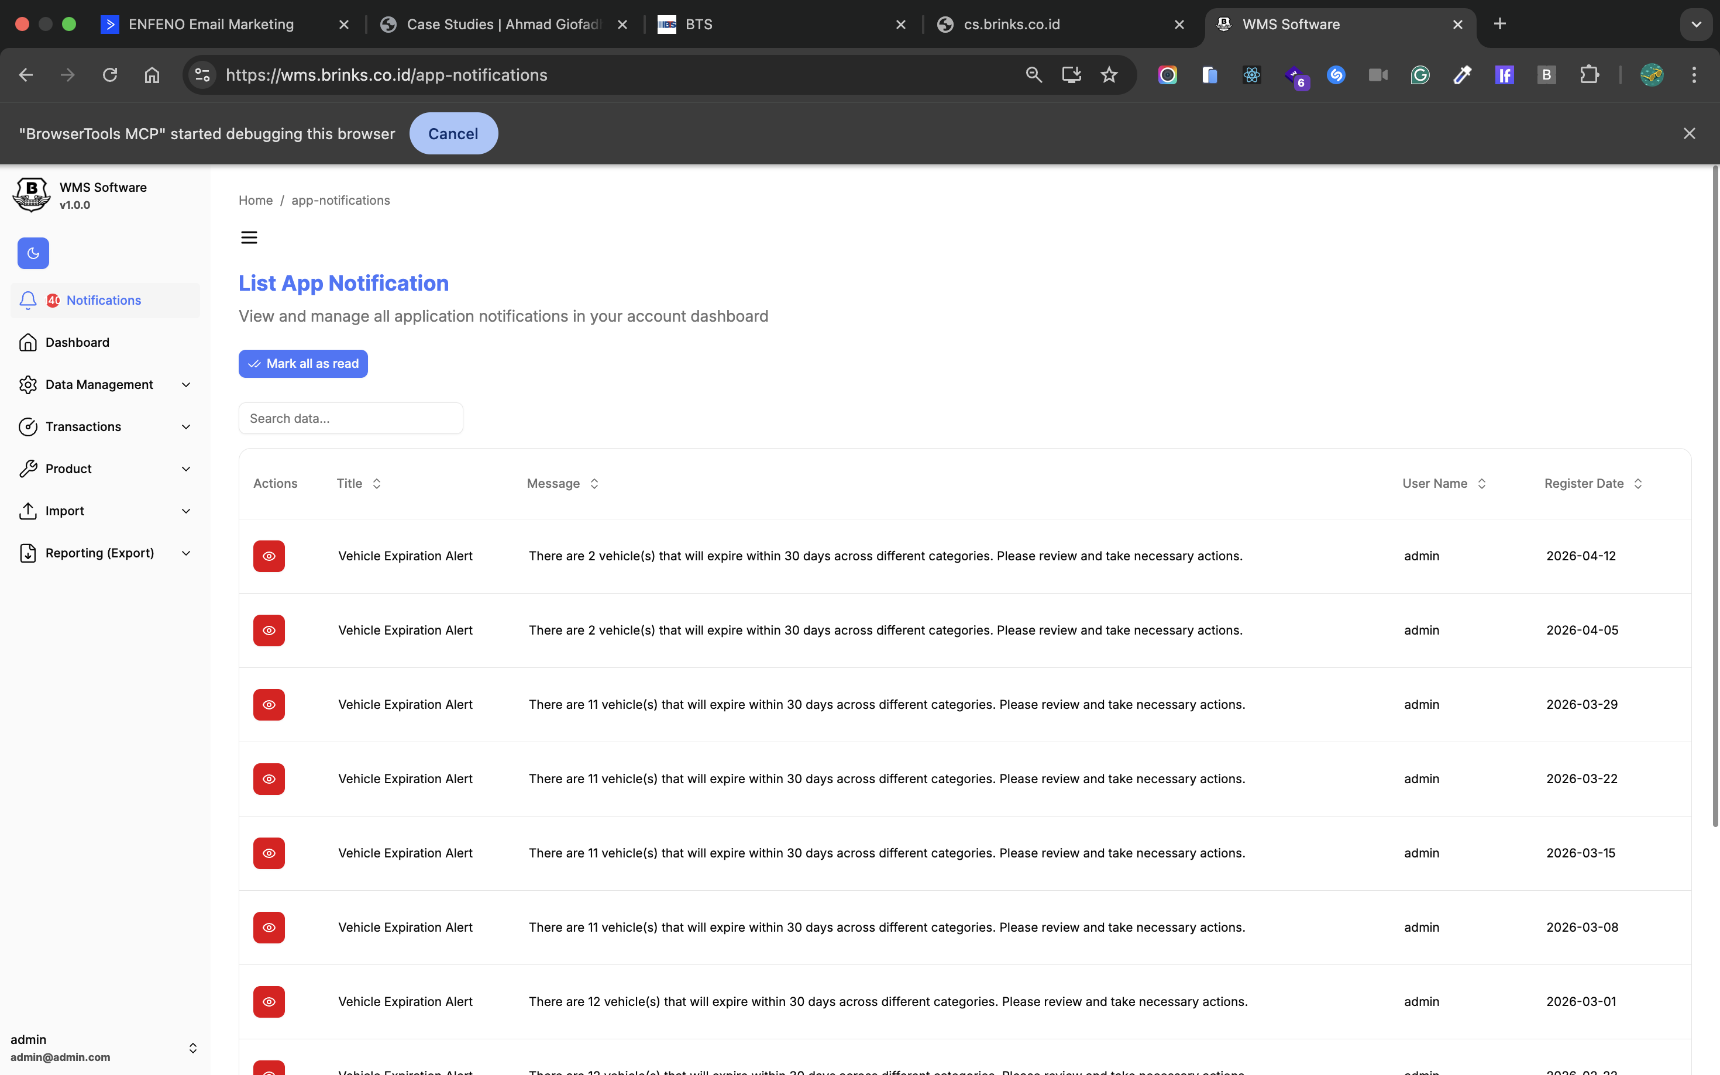The height and width of the screenshot is (1075, 1720).
Task: Click the hamburger menu icon
Action: coord(249,237)
